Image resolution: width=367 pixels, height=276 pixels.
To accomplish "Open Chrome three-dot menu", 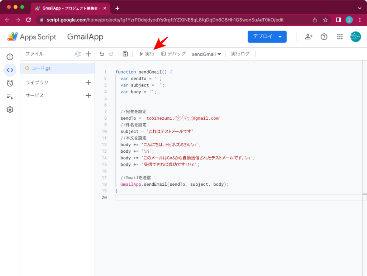I will pos(360,20).
